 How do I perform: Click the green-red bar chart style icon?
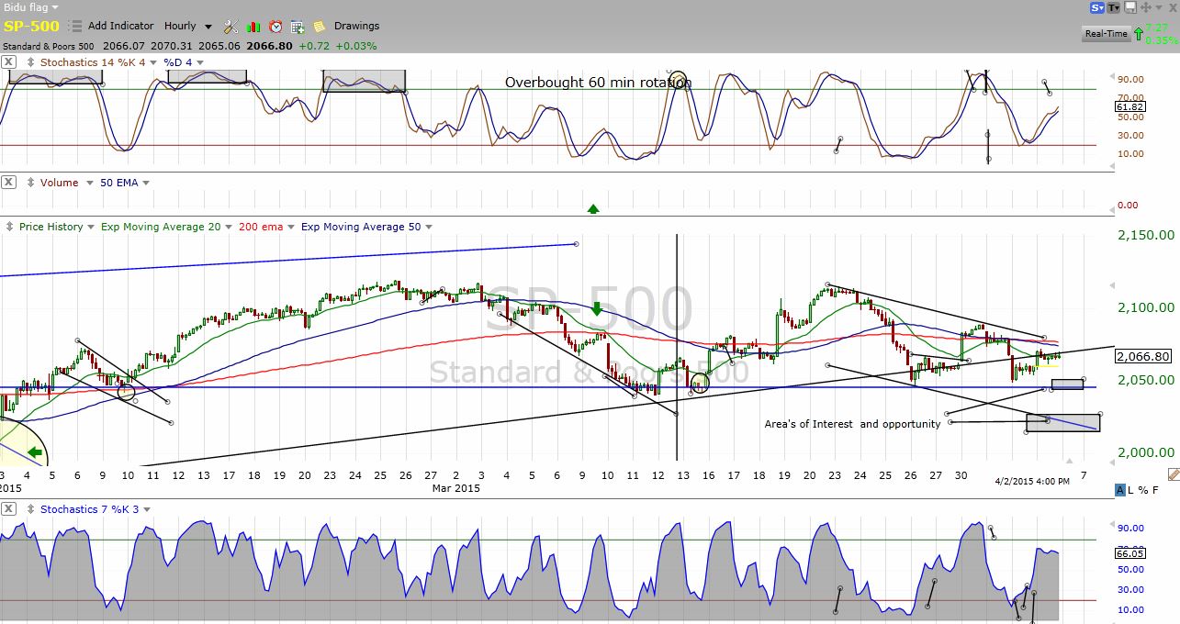253,27
